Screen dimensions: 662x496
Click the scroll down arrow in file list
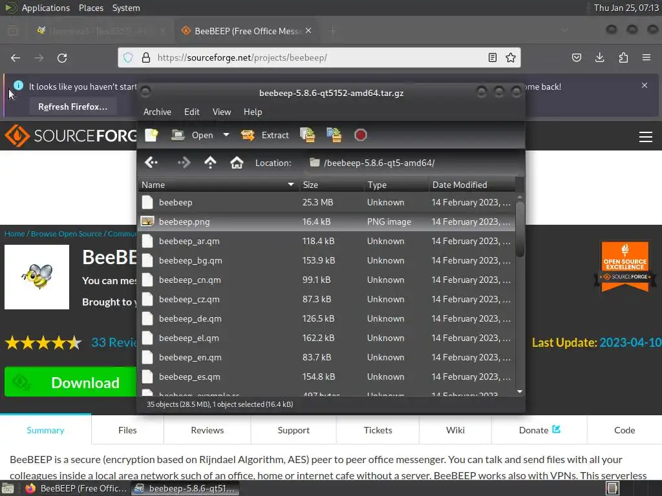(x=520, y=392)
